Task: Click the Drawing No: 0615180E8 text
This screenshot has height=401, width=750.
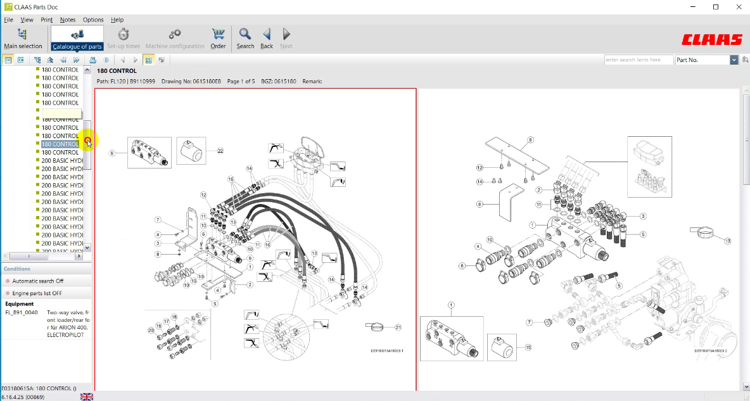Action: (191, 81)
